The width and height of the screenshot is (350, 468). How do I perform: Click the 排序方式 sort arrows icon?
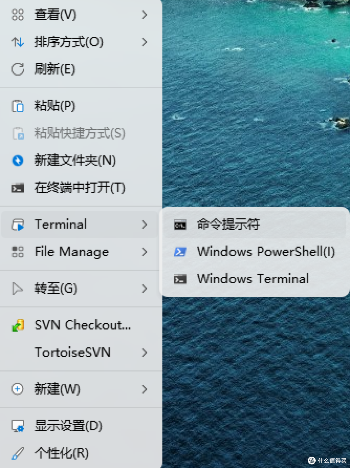coord(18,42)
